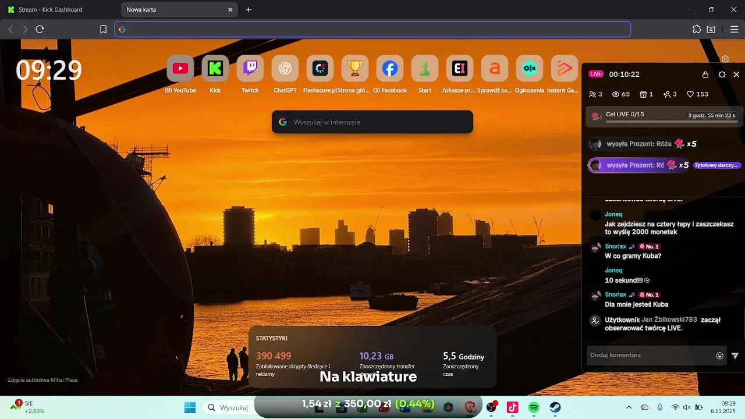Screen dimensions: 745x419
Task: Click username Snorlax on 'W co gramy Kuba?'
Action: pyautogui.click(x=615, y=246)
